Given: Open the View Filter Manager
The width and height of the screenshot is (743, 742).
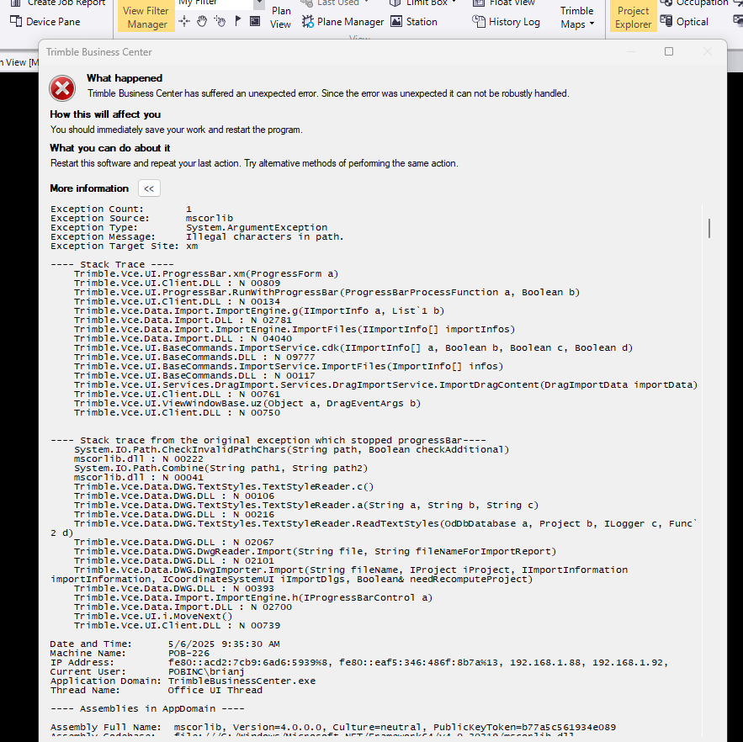Looking at the screenshot, I should pos(146,17).
